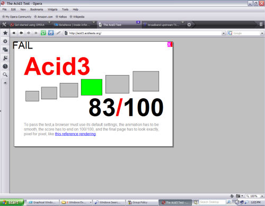Switch to the BetaNews tab

74,25
